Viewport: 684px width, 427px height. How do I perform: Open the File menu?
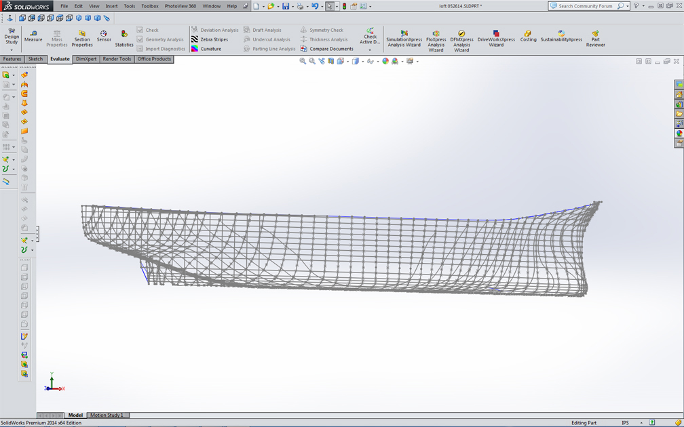(x=64, y=6)
